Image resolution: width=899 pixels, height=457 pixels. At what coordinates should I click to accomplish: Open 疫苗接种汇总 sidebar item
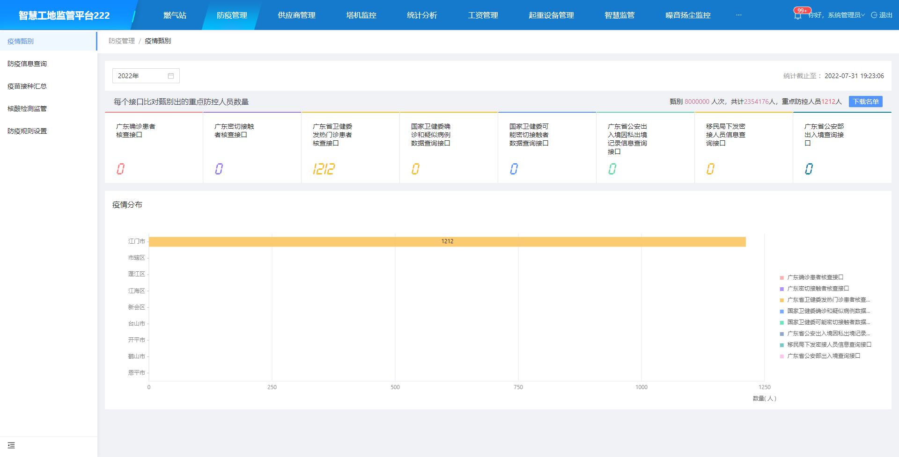49,86
